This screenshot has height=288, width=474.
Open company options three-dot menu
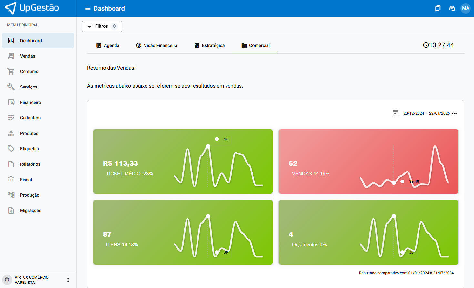68,280
